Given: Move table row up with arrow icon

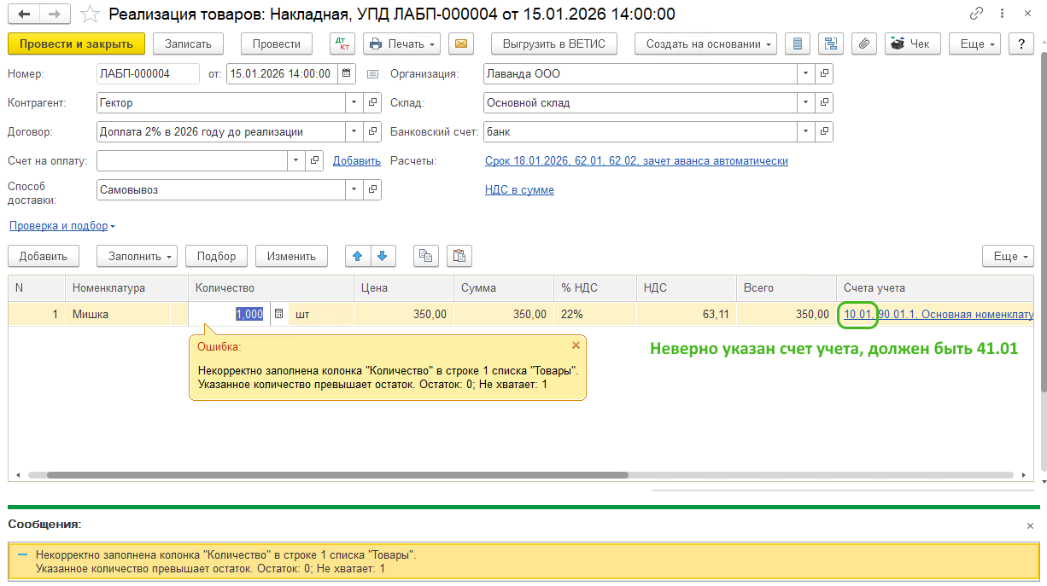Looking at the screenshot, I should tap(358, 256).
